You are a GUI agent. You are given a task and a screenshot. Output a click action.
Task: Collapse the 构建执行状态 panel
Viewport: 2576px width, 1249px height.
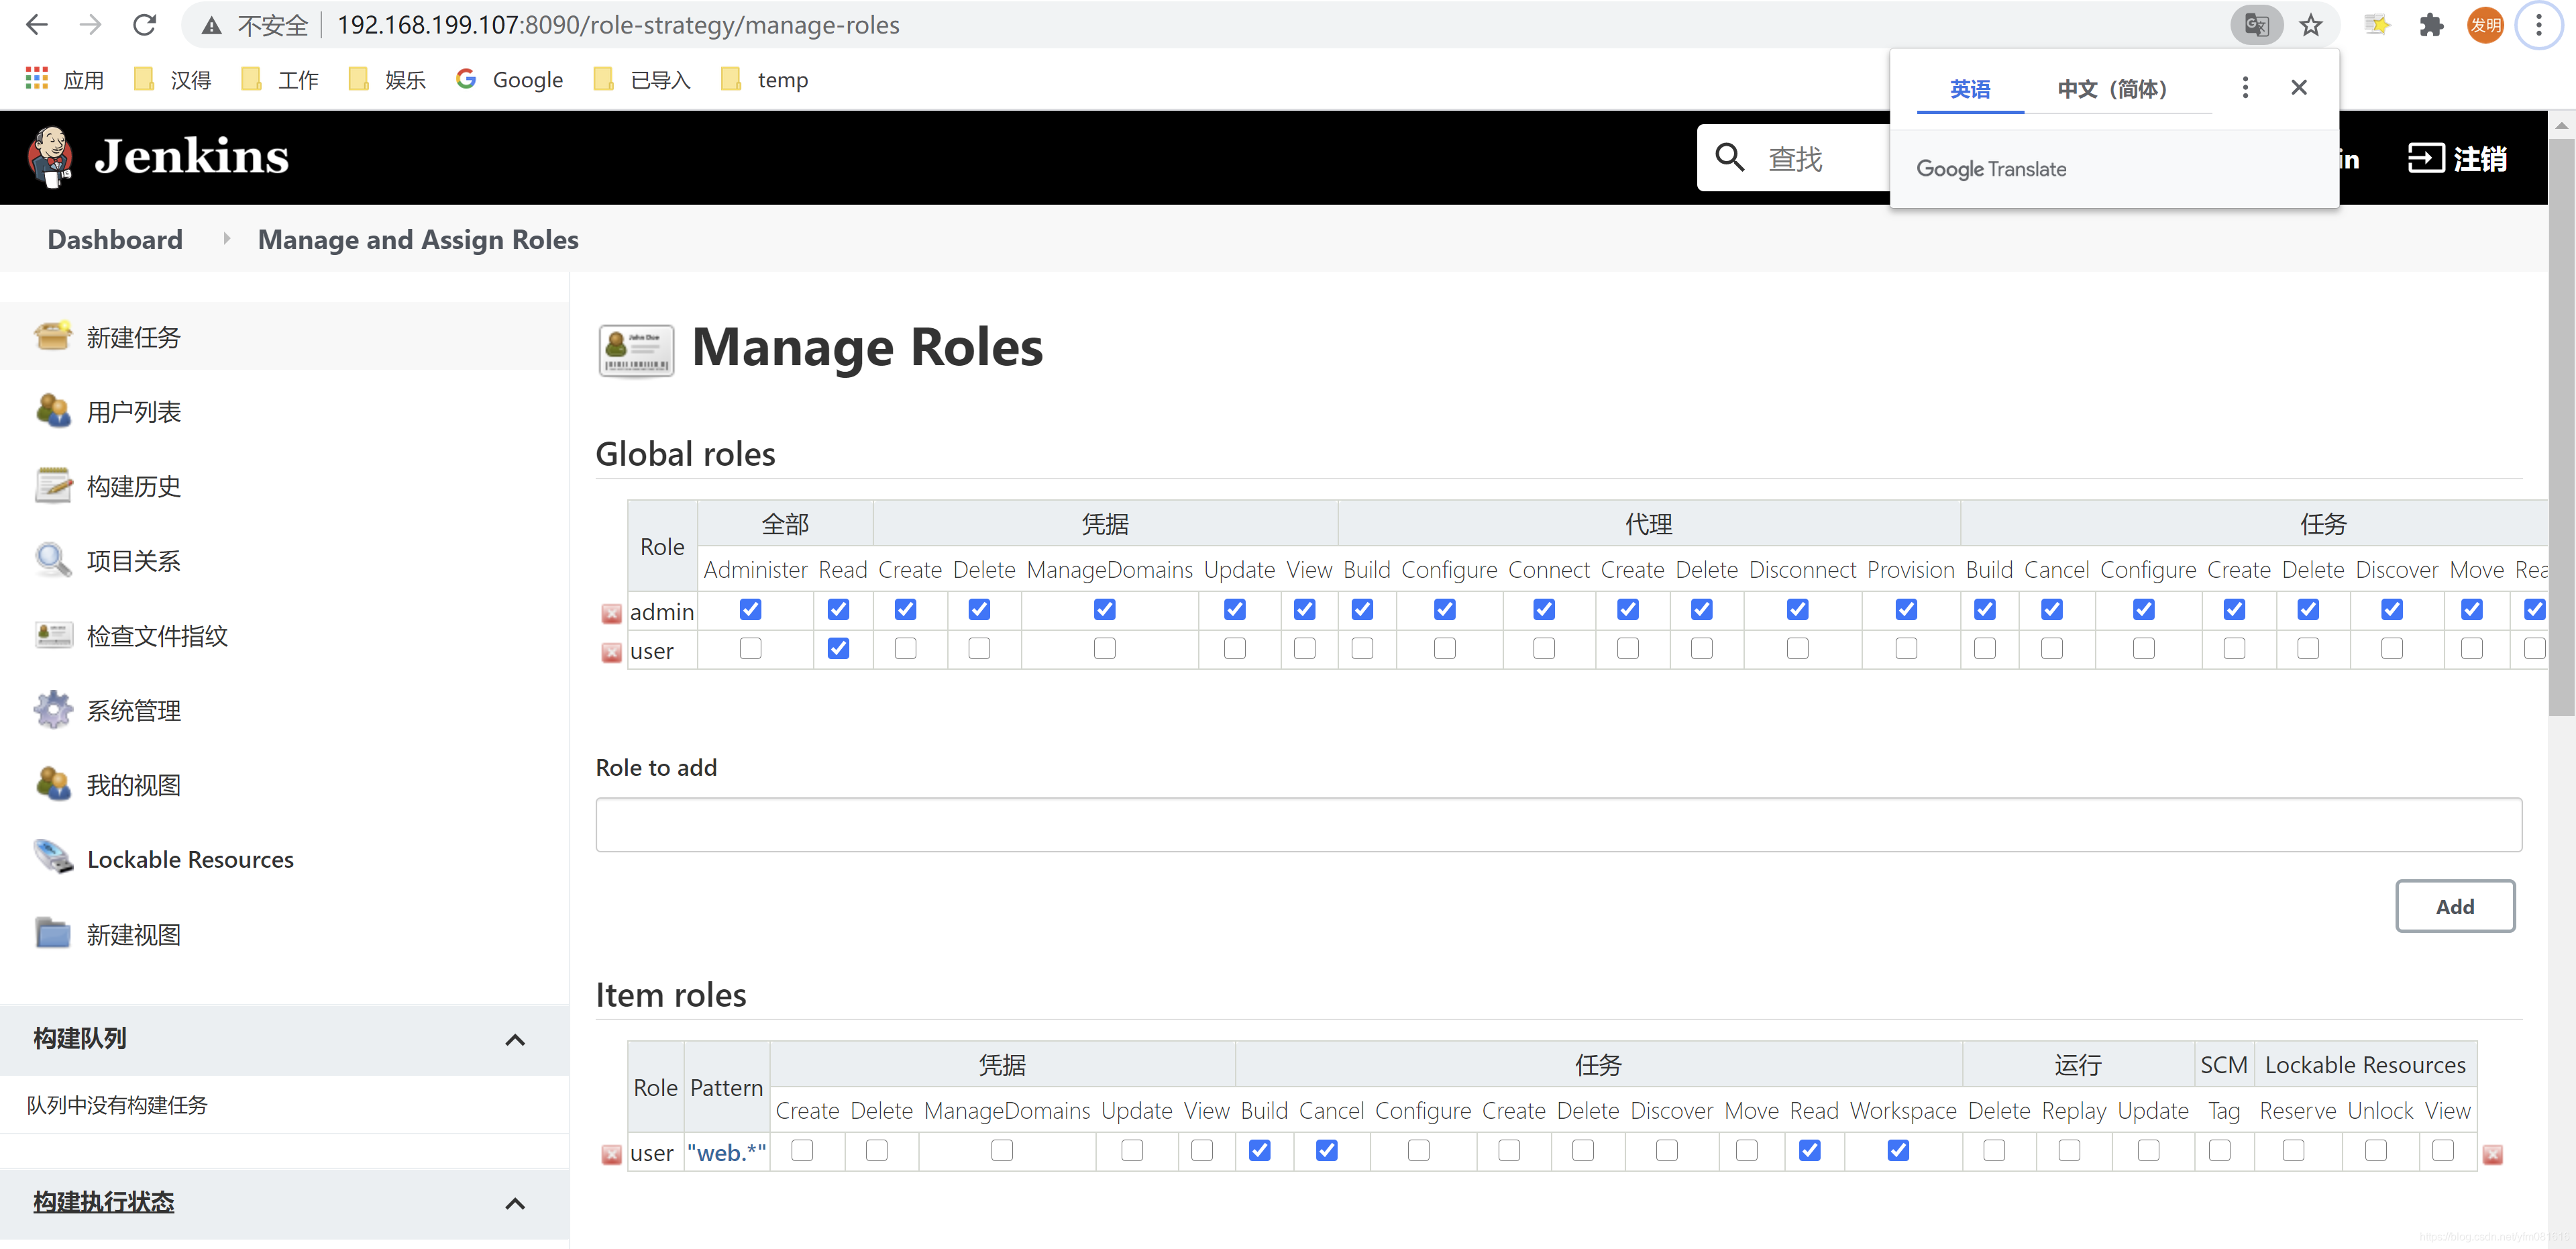tap(514, 1203)
